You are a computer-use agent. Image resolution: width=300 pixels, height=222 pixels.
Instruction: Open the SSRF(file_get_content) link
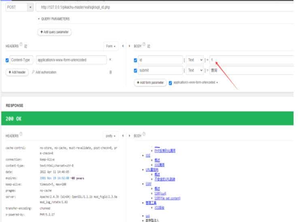coord(168,198)
